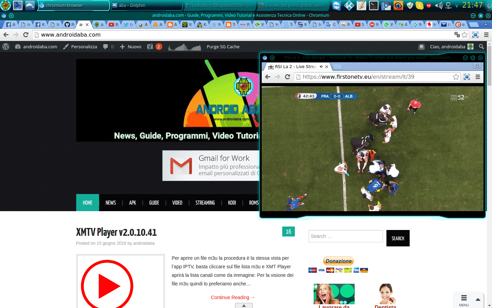Click the clock showing 21:47
This screenshot has height=308, width=492.
[x=473, y=5]
